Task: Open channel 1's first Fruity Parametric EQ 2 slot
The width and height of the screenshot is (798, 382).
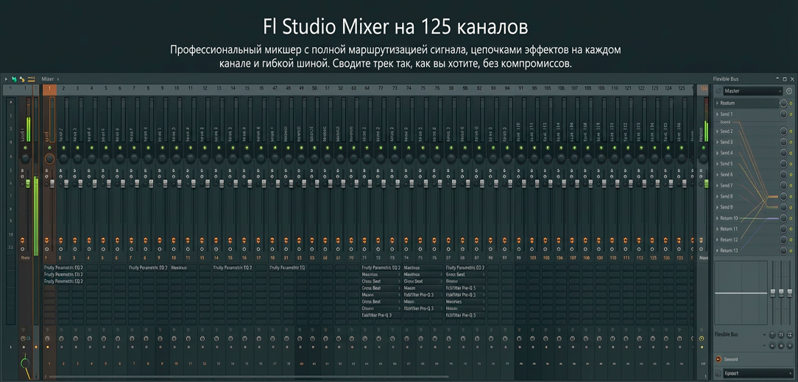Action: [63, 267]
